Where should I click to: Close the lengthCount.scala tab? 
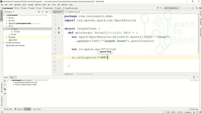(81, 12)
